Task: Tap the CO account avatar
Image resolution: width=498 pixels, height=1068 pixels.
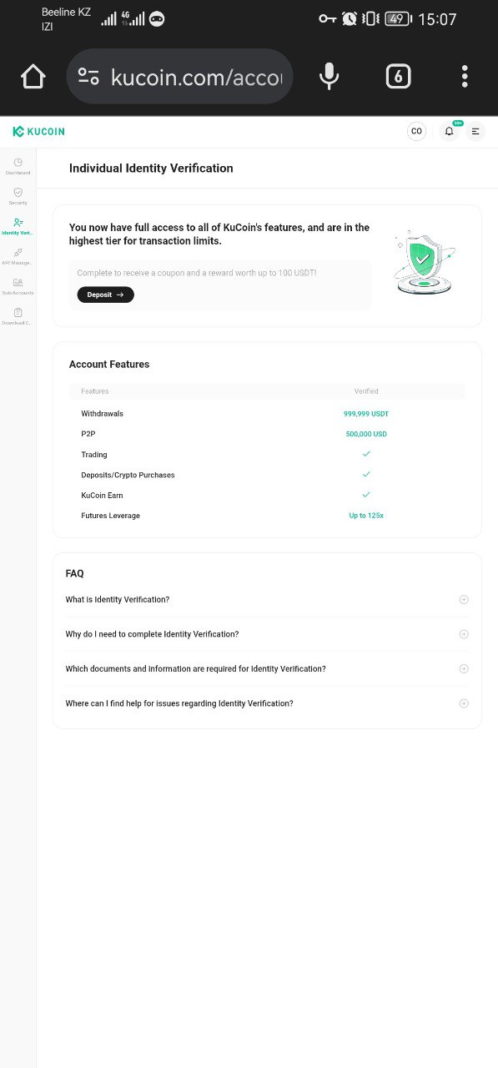Action: pos(416,131)
